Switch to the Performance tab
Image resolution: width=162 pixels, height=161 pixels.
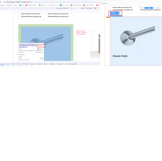tap(26, 64)
